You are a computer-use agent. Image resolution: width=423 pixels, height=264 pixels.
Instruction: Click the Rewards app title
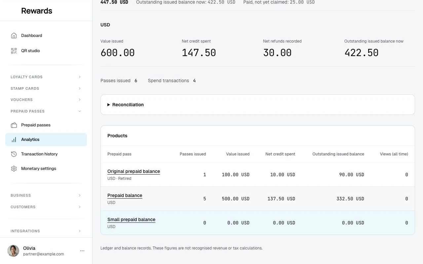(x=37, y=11)
